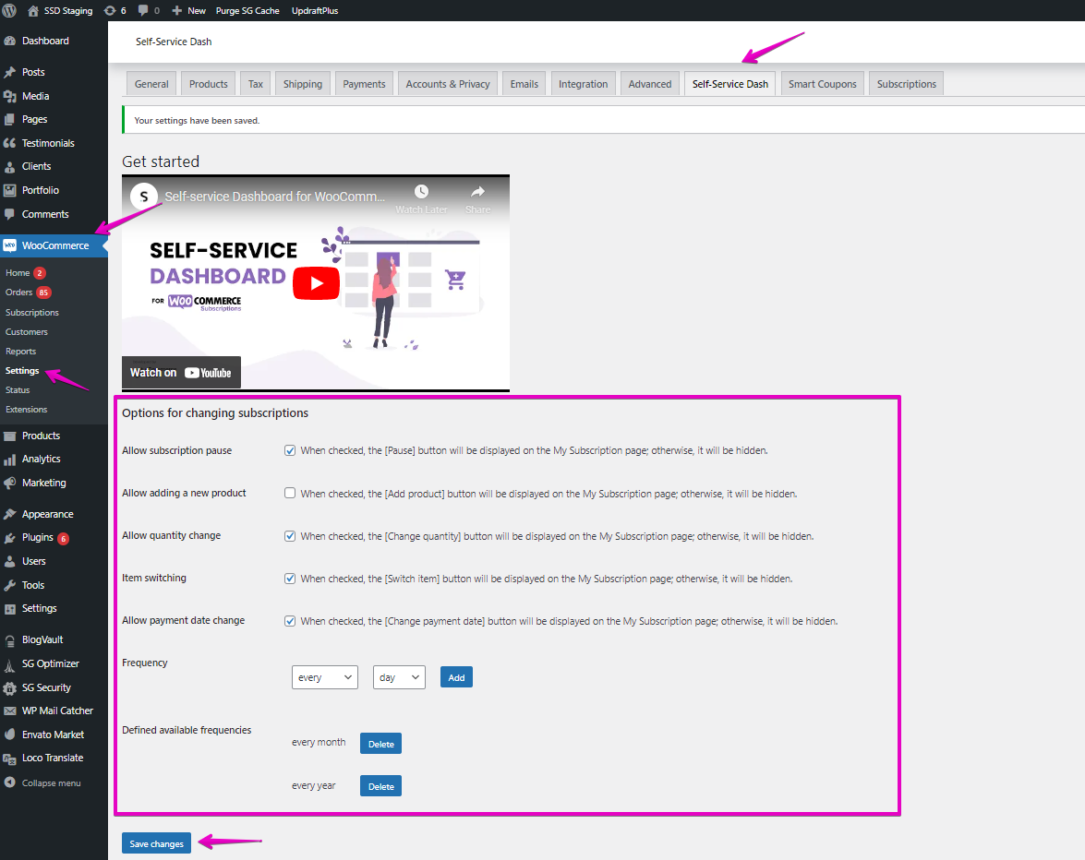Click the Share arrow icon on the video

pos(477,192)
